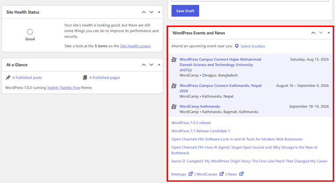Open WordPress 7.1 Release Candidate 1 news
The image size is (335, 183).
tap(201, 131)
